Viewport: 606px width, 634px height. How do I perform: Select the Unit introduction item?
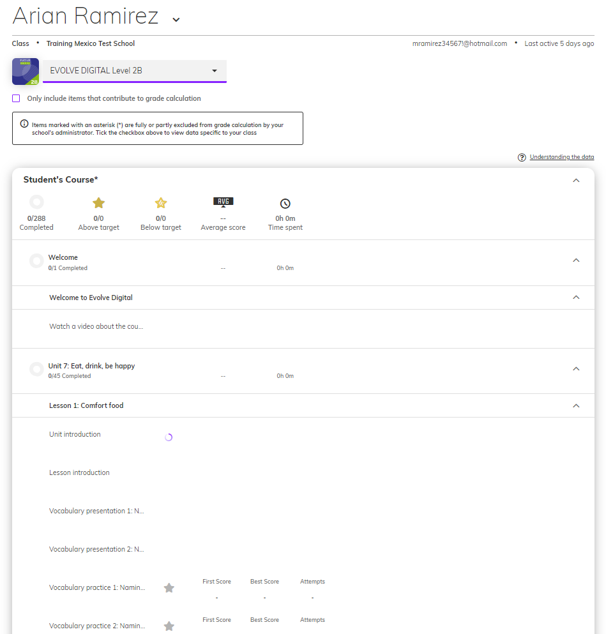[x=75, y=434]
